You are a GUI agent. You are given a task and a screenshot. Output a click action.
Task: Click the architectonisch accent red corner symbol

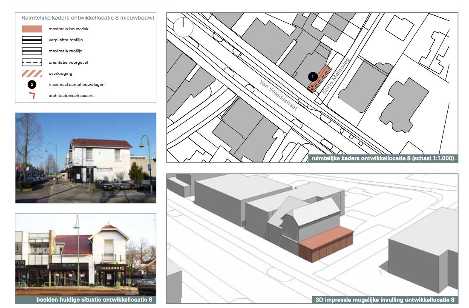pos(32,96)
